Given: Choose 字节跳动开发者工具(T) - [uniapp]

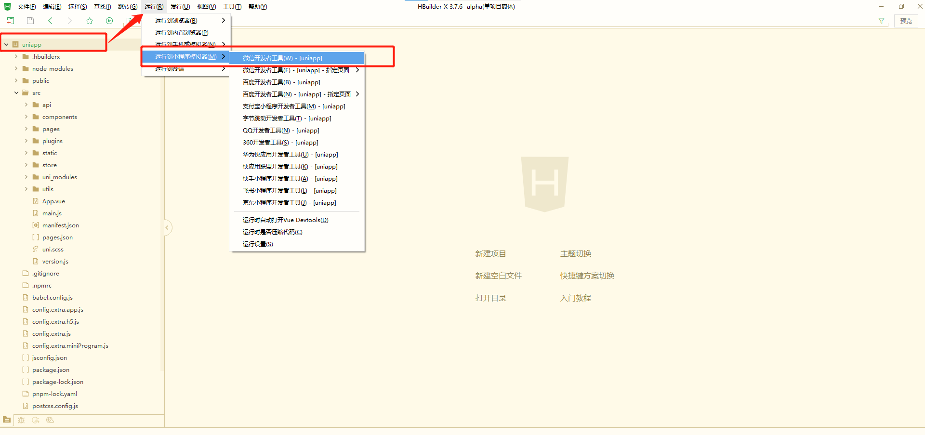Looking at the screenshot, I should 297,119.
